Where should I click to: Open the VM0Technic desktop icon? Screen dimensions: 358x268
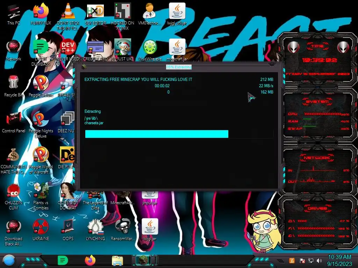(x=150, y=14)
